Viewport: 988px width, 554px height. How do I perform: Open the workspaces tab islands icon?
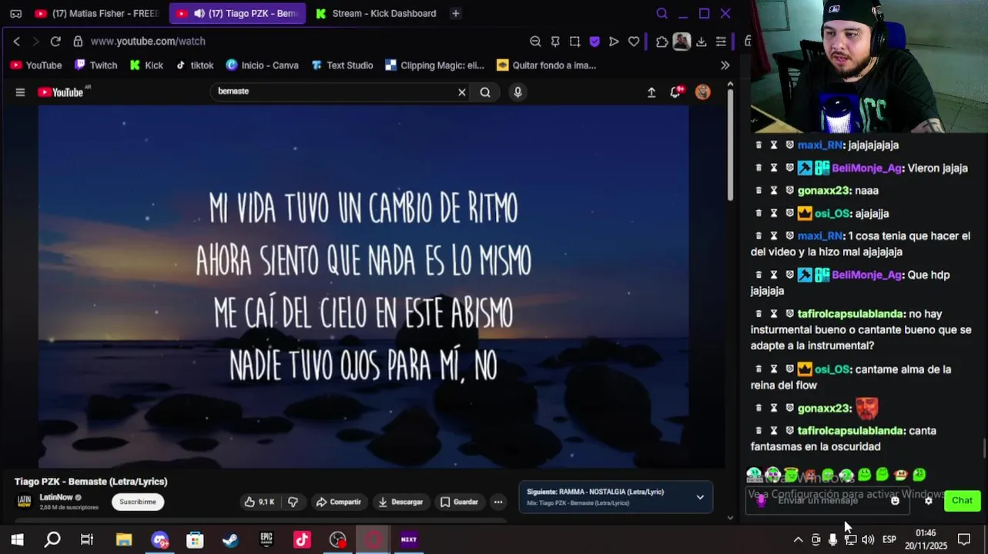15,13
